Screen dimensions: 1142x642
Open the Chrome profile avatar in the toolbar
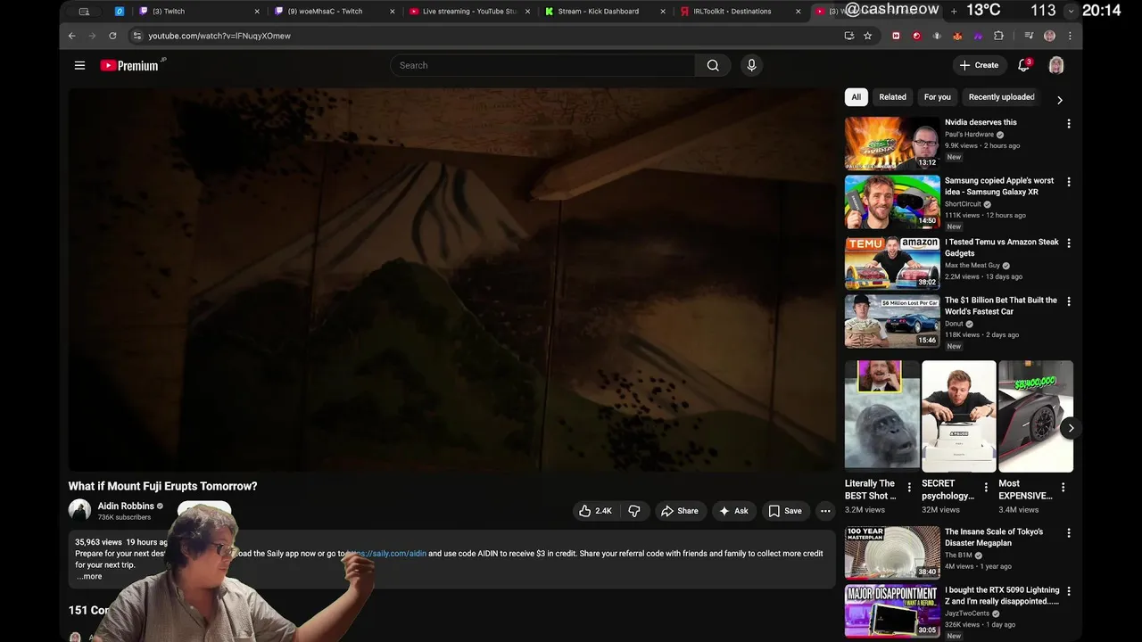click(x=1049, y=36)
